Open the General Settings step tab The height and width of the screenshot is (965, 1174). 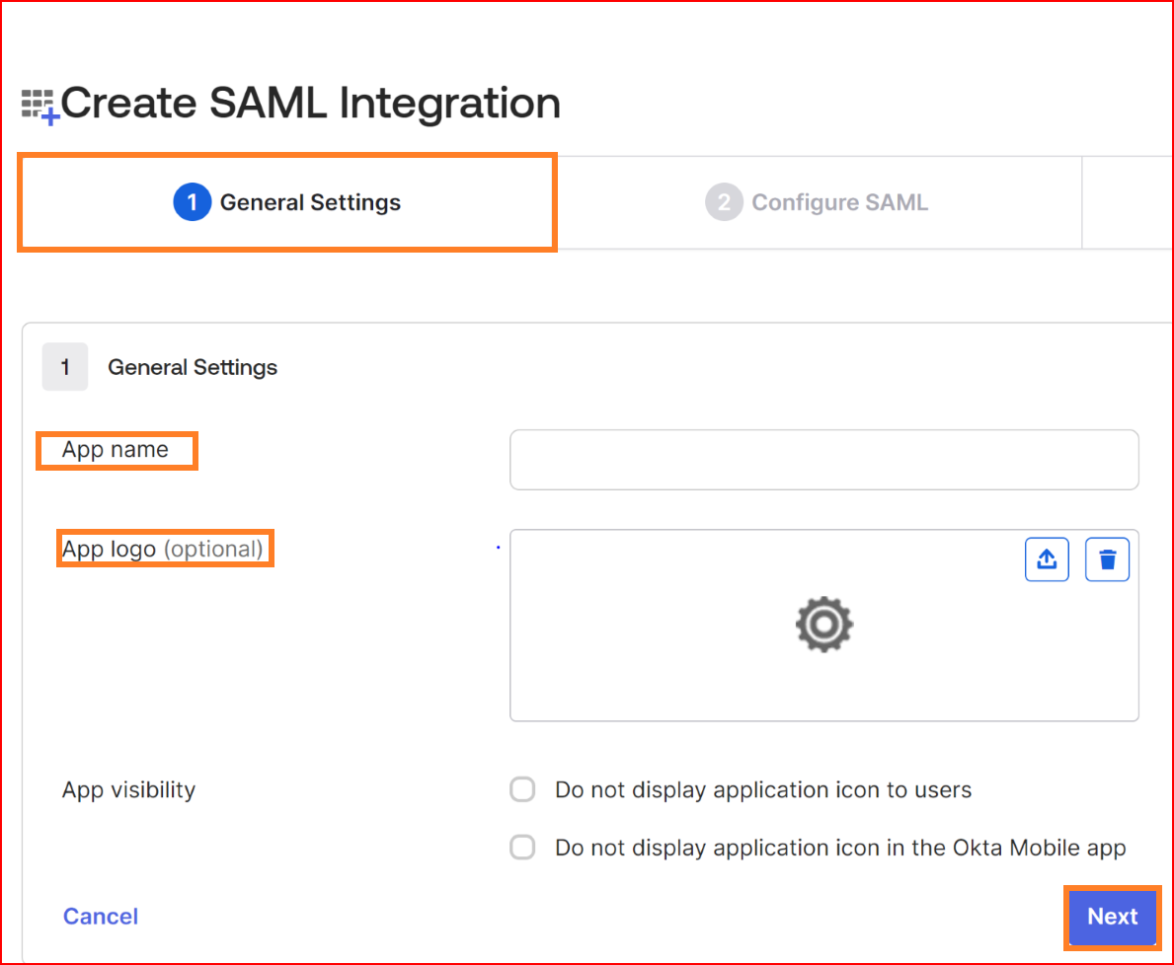pos(287,202)
